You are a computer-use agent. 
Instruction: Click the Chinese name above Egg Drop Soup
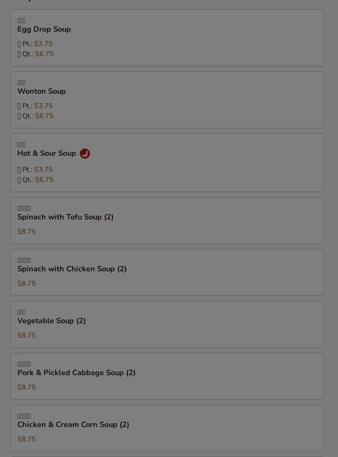tap(21, 20)
